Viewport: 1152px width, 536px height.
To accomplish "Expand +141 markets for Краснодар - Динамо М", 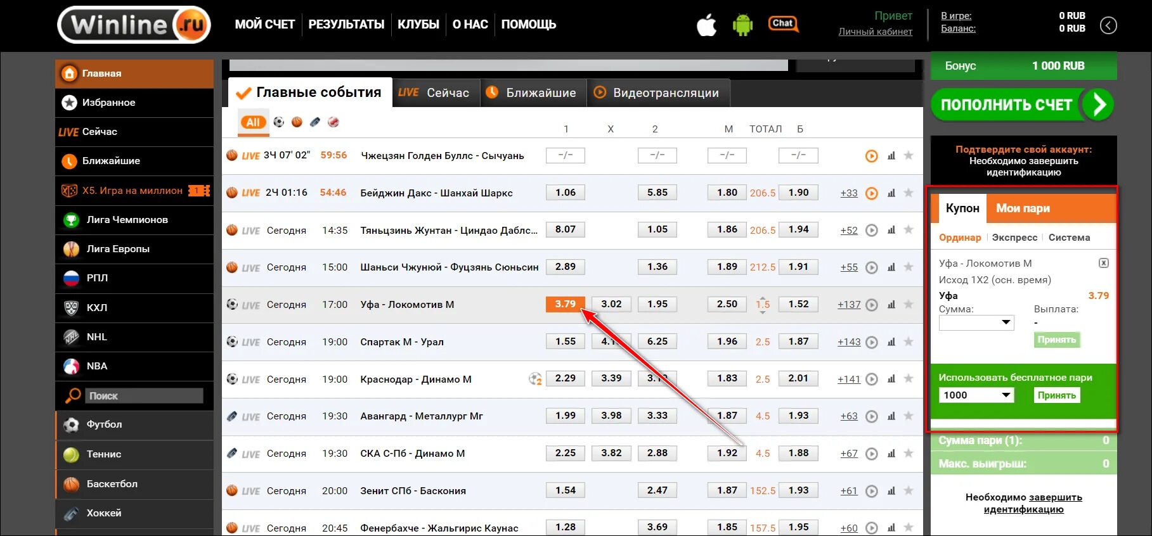I will [x=849, y=380].
